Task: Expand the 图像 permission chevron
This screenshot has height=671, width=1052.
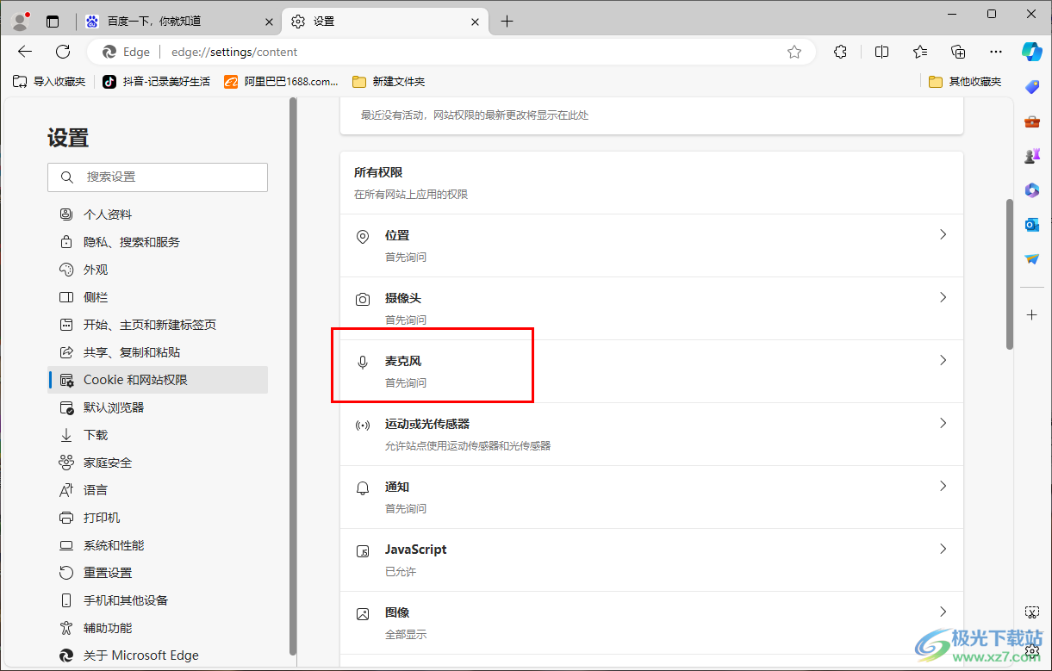Action: pos(943,612)
